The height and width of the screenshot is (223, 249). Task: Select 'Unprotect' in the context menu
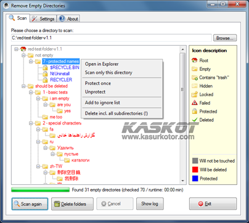pyautogui.click(x=122, y=92)
